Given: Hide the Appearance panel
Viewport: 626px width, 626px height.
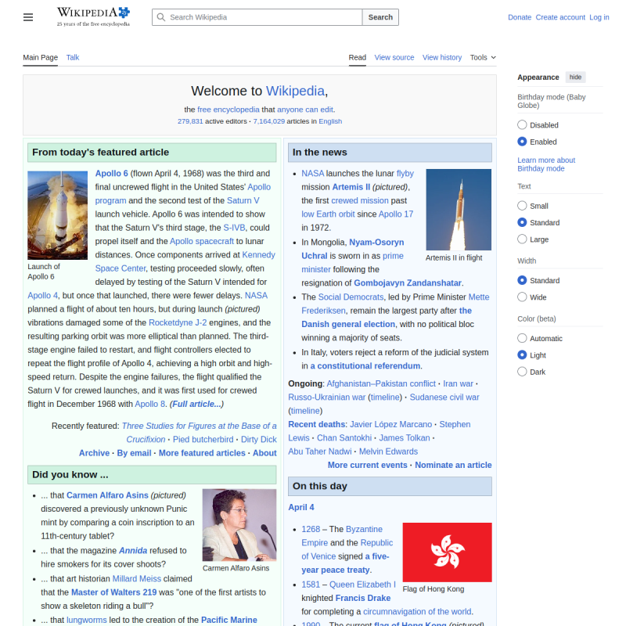Looking at the screenshot, I should (575, 77).
